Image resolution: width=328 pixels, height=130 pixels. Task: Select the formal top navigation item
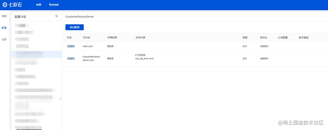click(x=54, y=5)
